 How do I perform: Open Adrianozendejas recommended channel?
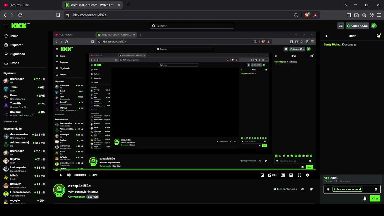click(24, 144)
